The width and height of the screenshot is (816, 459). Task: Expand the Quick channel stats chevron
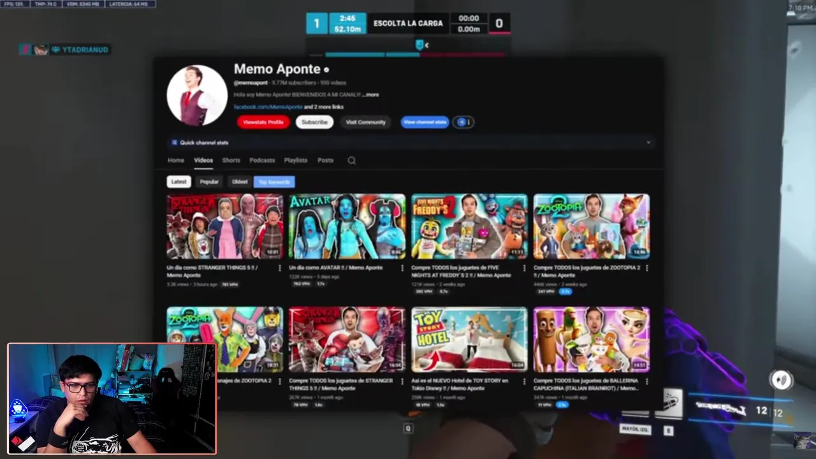[648, 143]
